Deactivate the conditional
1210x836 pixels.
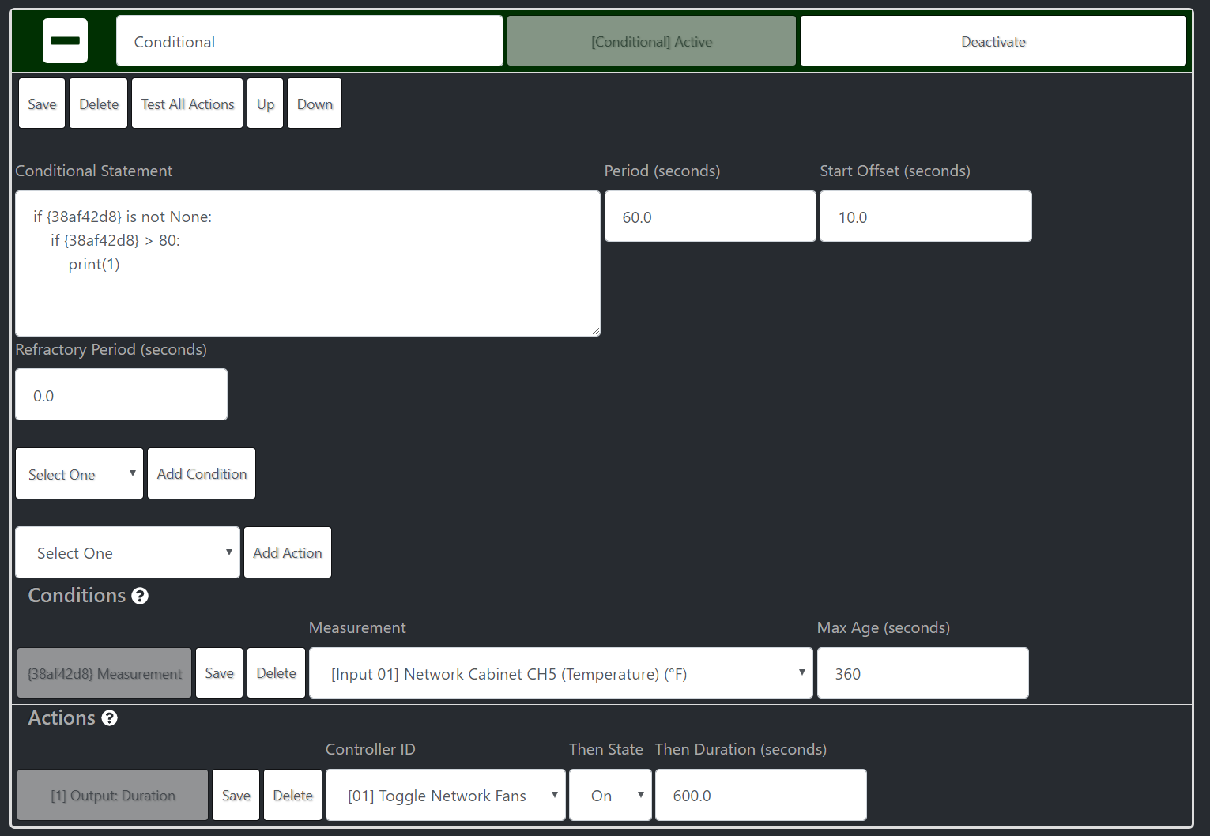[993, 41]
